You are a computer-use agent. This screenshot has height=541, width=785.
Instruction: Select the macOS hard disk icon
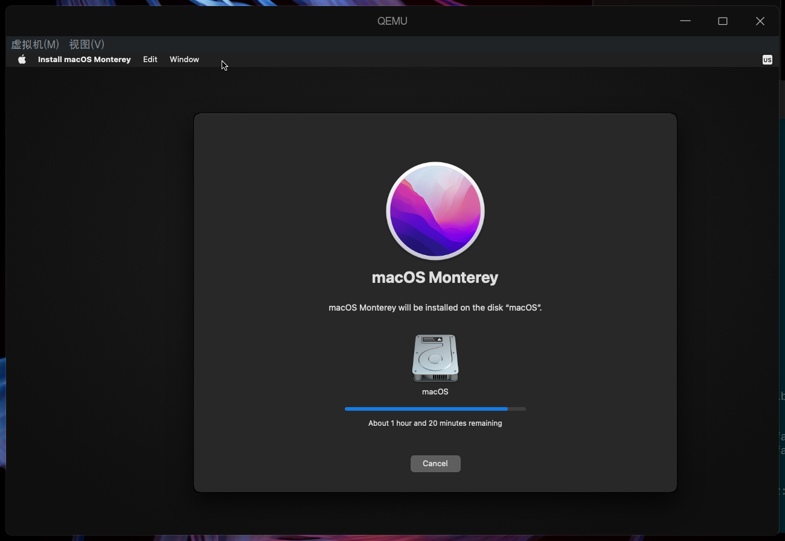435,358
